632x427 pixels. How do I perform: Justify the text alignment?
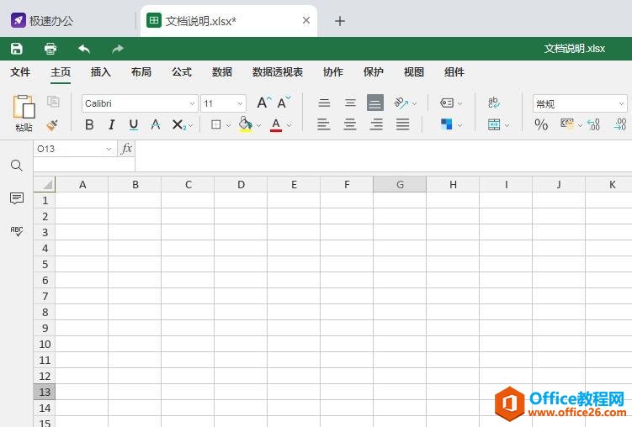402,124
